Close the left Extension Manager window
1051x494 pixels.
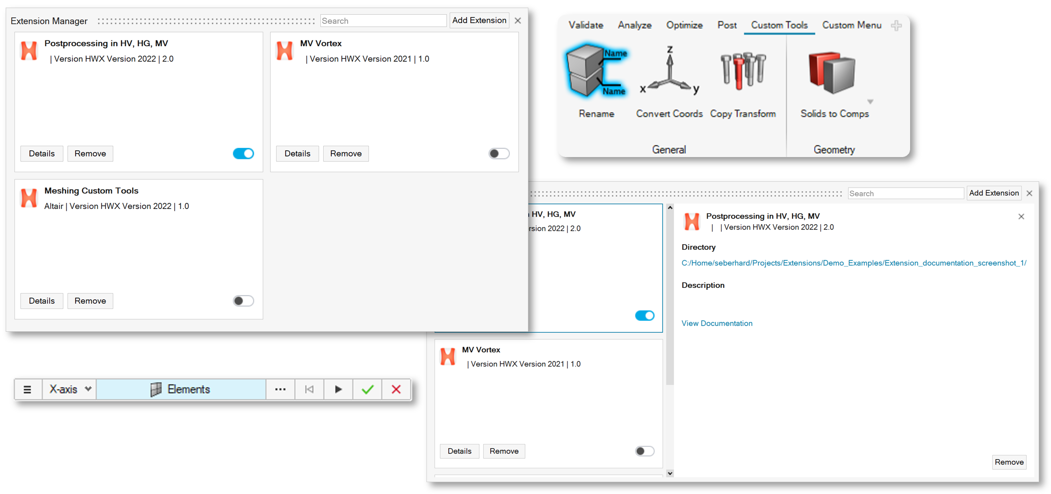[x=518, y=20]
